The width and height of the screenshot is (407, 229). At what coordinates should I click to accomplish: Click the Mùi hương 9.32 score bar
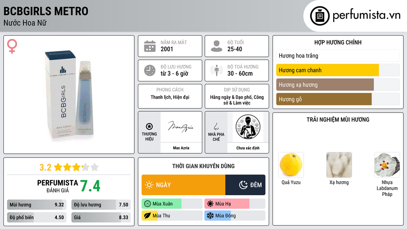tap(37, 205)
